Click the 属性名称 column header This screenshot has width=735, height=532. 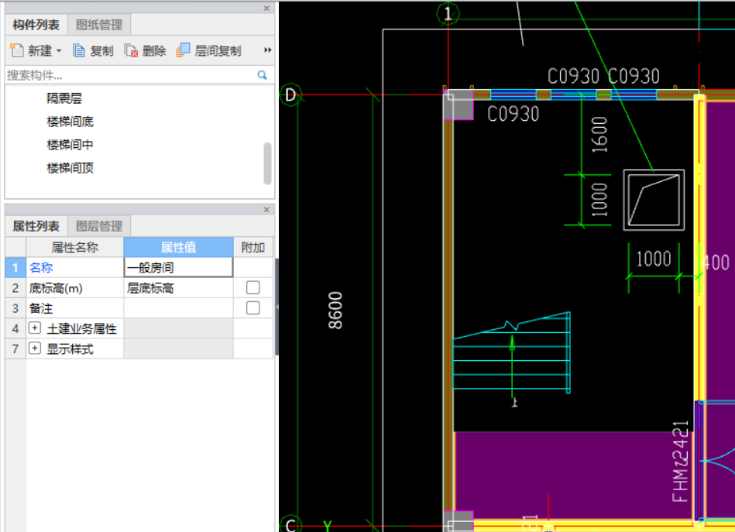tap(75, 247)
